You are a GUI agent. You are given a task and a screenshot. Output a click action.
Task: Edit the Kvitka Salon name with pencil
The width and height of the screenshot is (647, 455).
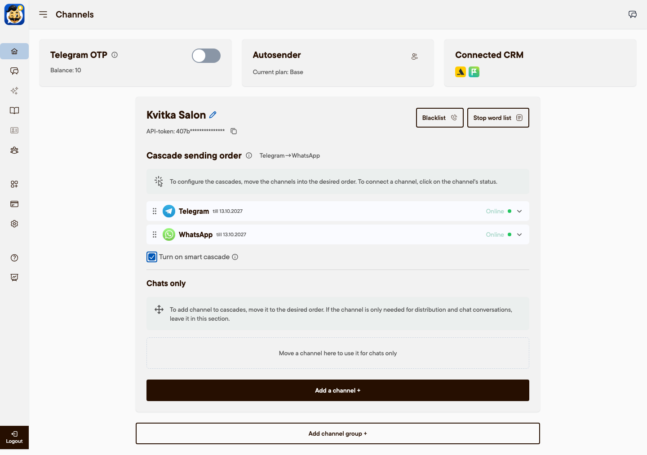click(x=213, y=115)
